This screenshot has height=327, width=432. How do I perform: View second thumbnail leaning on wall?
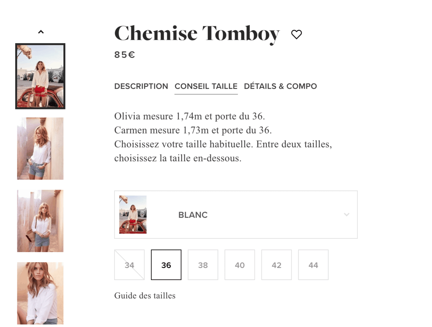[40, 149]
